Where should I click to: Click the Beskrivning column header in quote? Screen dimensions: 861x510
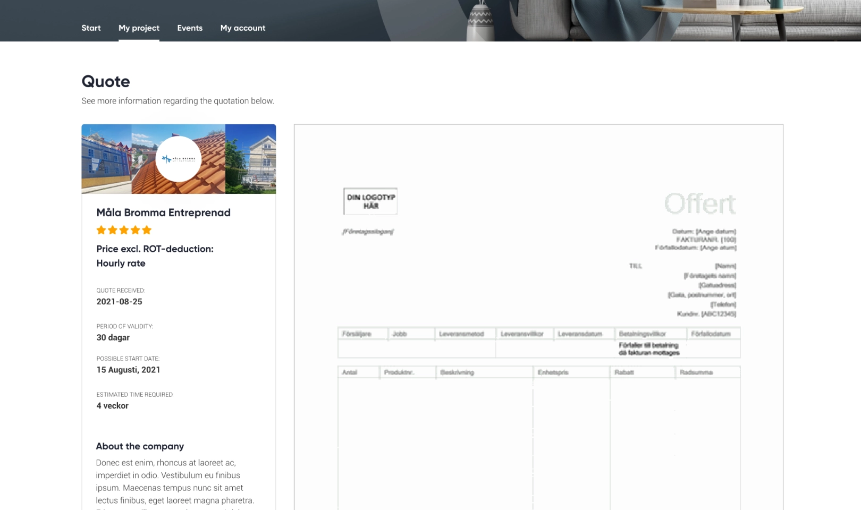point(457,372)
